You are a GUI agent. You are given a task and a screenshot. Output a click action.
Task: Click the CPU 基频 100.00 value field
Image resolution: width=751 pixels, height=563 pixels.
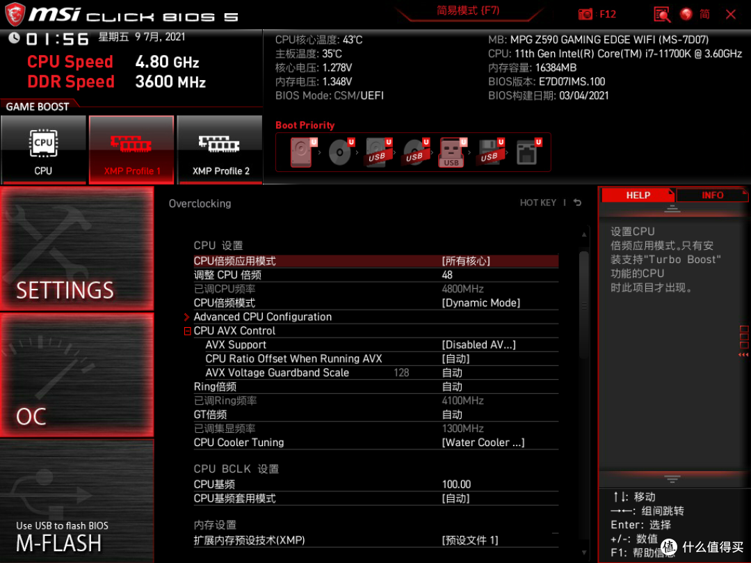coord(457,484)
